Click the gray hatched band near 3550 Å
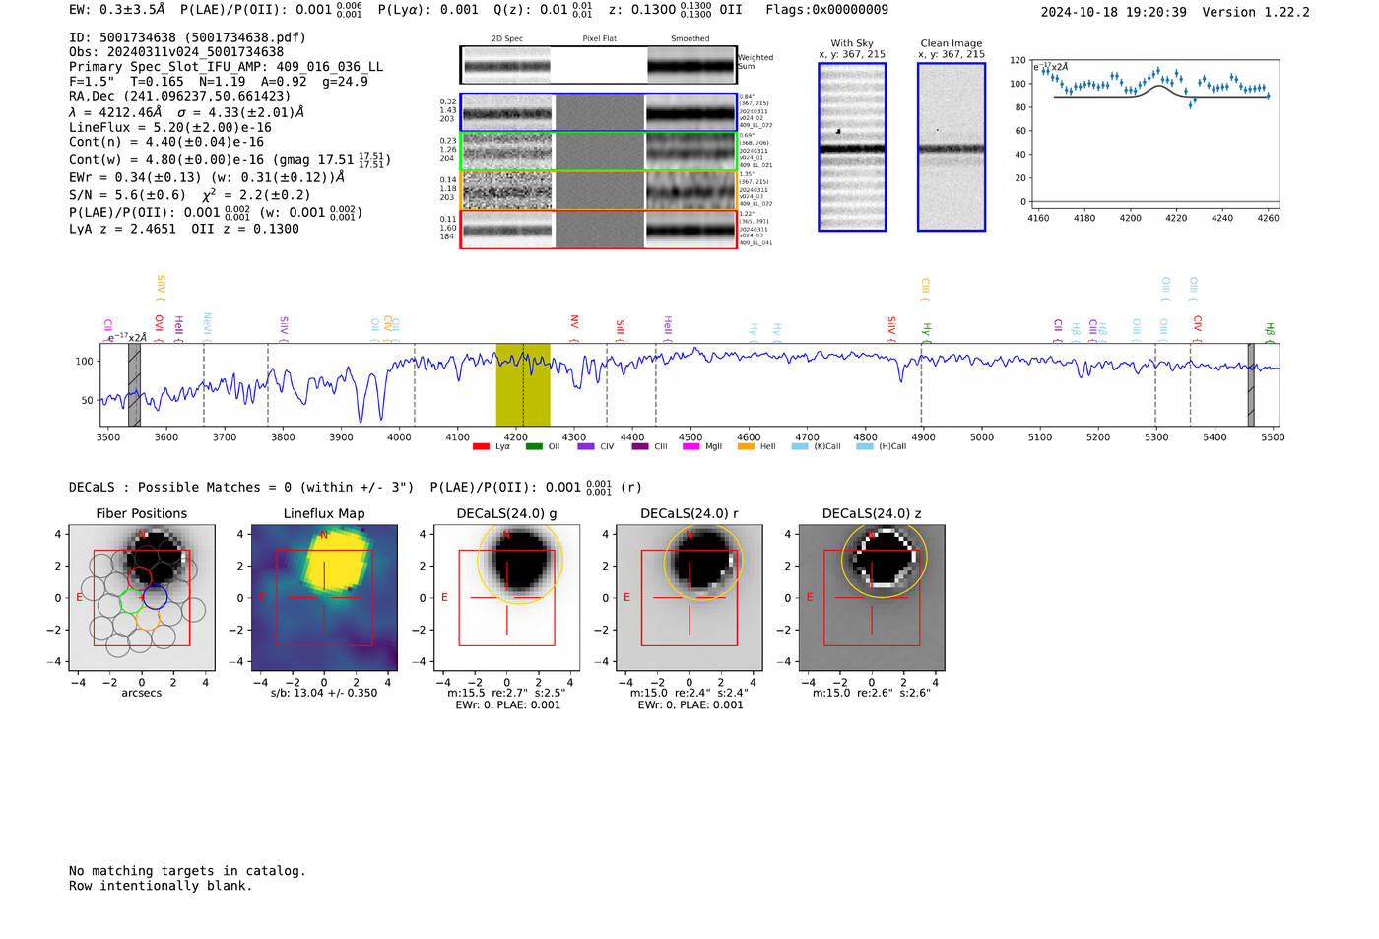 click(135, 385)
